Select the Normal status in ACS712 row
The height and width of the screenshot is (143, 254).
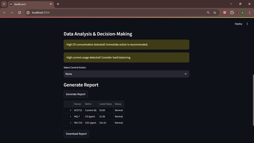[x=119, y=110]
